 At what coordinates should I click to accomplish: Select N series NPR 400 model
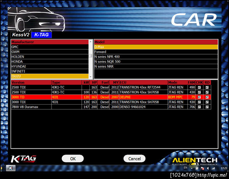tap(156, 56)
